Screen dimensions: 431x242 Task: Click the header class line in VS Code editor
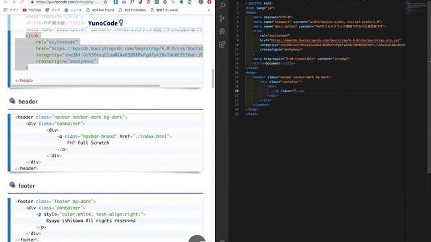click(292, 77)
